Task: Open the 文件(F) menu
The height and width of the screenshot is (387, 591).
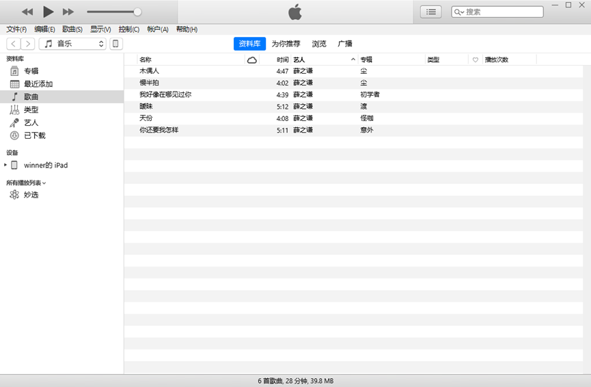Action: 16,29
